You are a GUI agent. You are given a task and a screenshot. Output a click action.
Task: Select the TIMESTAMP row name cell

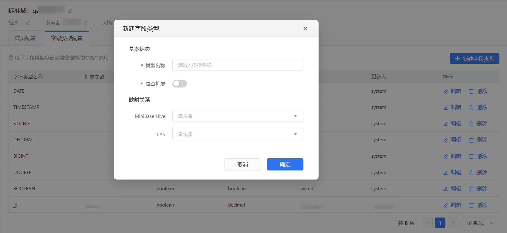(26, 107)
